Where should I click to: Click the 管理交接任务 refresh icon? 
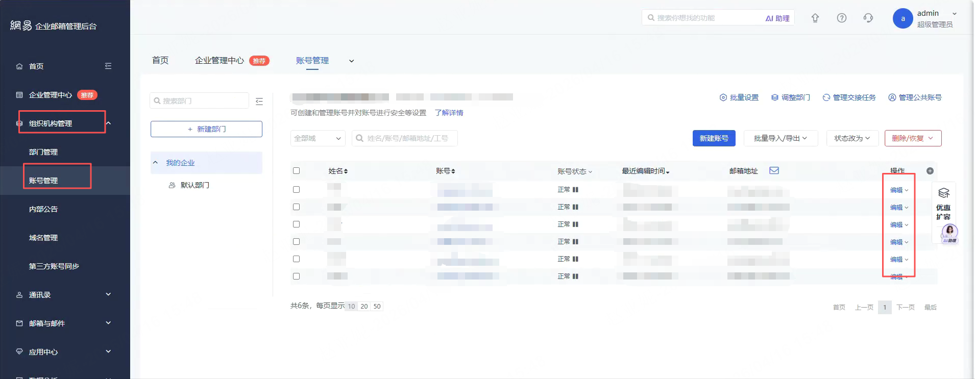[826, 97]
